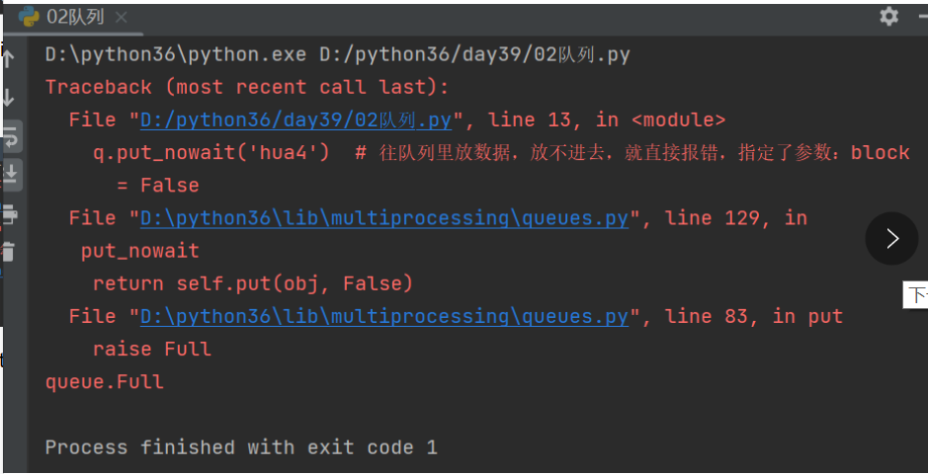The image size is (928, 474).
Task: Click the 'raise Full' traceback line
Action: point(151,349)
